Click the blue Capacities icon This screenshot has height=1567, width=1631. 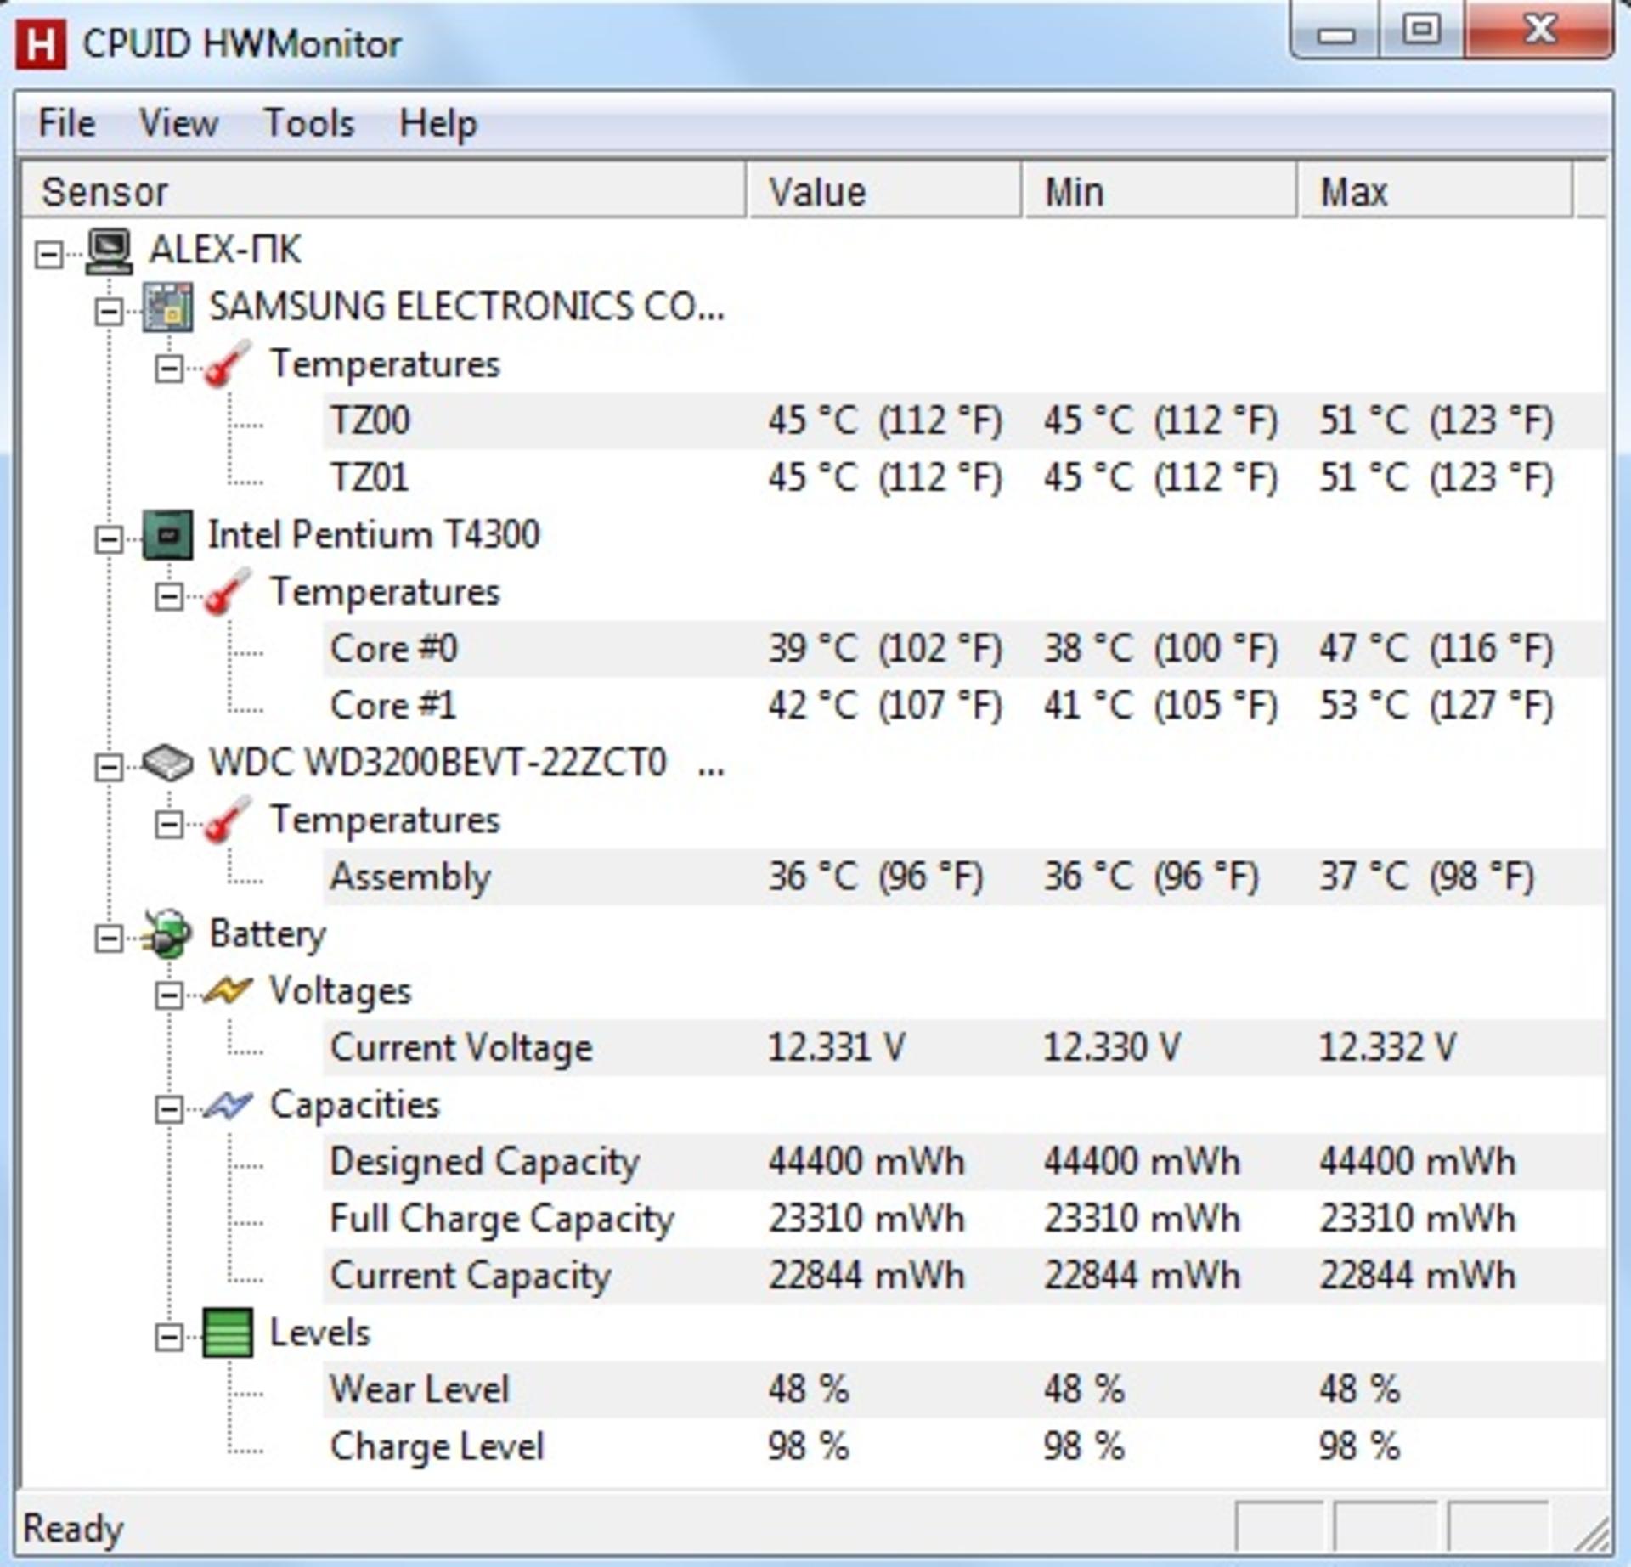[228, 1106]
